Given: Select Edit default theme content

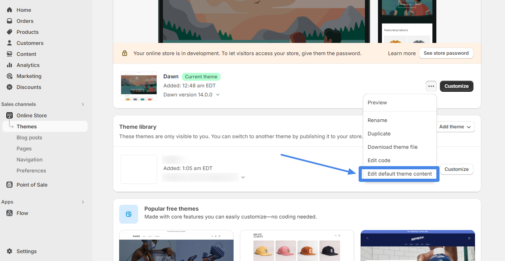Looking at the screenshot, I should [399, 174].
